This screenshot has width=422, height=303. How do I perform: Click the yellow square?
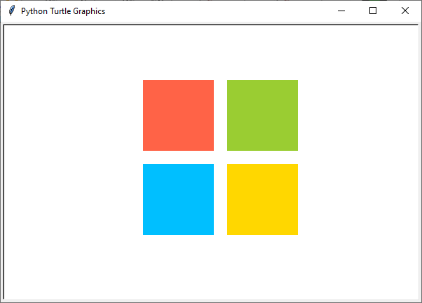(x=262, y=199)
